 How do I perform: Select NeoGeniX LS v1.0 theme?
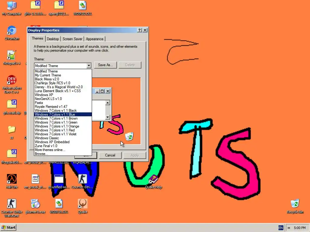tap(63, 99)
